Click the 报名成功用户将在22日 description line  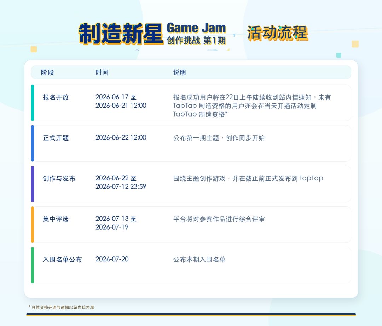(x=252, y=97)
